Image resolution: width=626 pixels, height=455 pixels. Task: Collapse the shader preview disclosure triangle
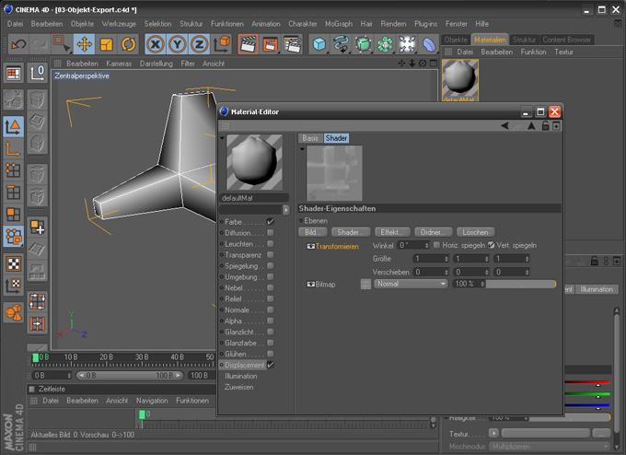(x=301, y=148)
